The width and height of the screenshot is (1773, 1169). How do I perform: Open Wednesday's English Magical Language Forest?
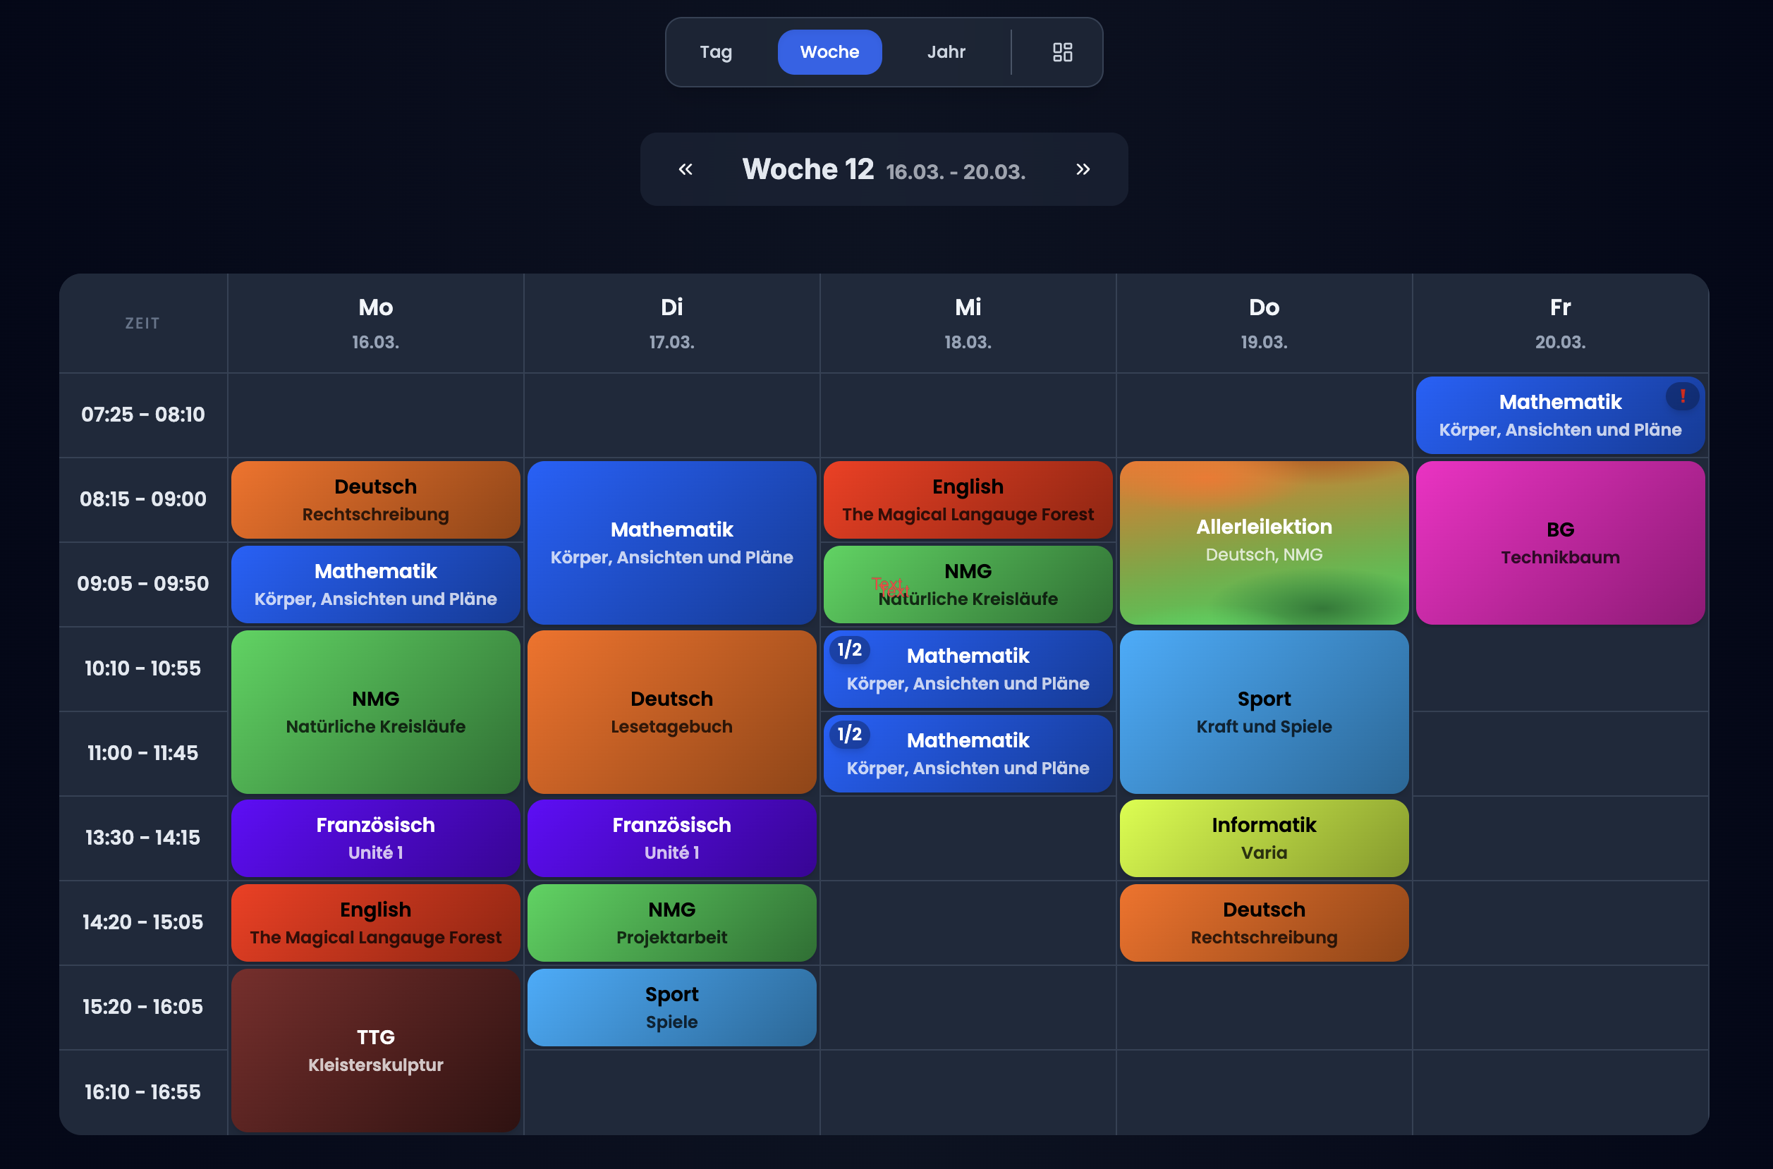(968, 499)
